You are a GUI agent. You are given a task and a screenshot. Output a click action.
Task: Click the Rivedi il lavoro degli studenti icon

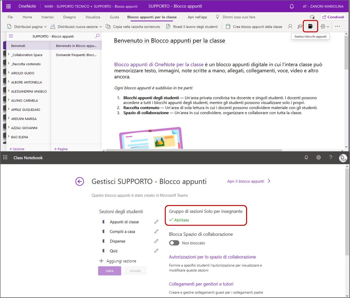tap(168, 27)
